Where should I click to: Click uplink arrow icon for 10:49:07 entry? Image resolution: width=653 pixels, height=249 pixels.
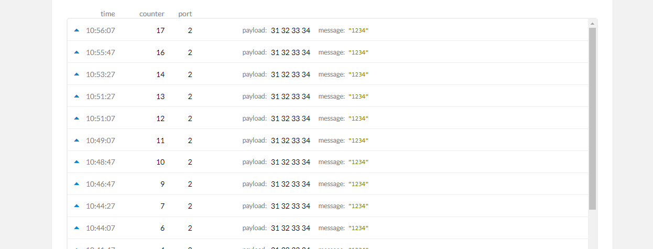point(77,140)
